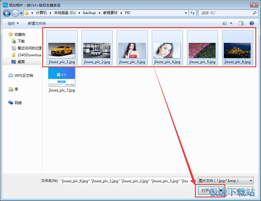The height and width of the screenshot is (201, 261).
Task: Select 网络 in the navigation pane
Action: [x=18, y=103]
